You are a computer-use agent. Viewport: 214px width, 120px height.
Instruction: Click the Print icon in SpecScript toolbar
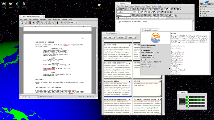[x=33, y=23]
